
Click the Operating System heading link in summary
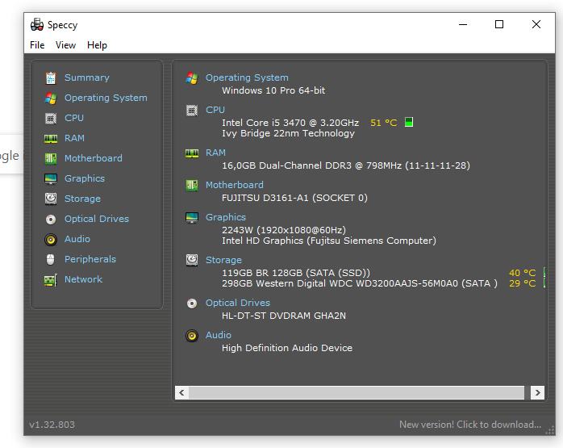[247, 77]
